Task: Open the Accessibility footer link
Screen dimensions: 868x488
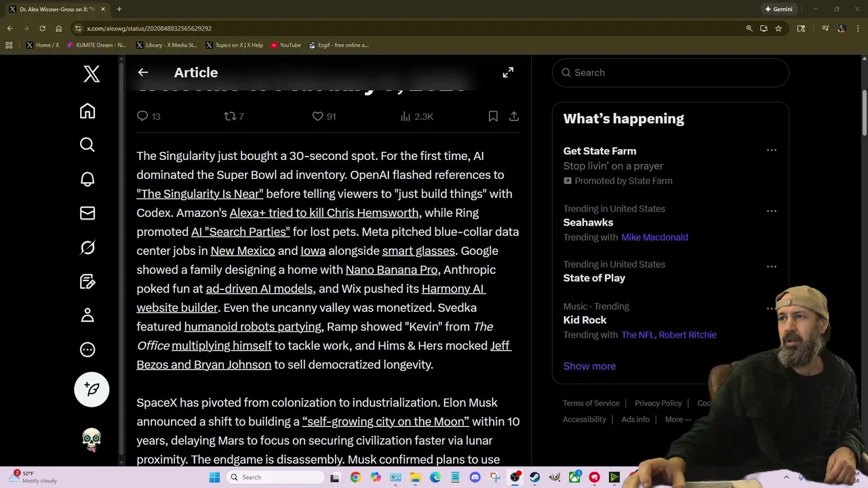Action: coord(584,420)
